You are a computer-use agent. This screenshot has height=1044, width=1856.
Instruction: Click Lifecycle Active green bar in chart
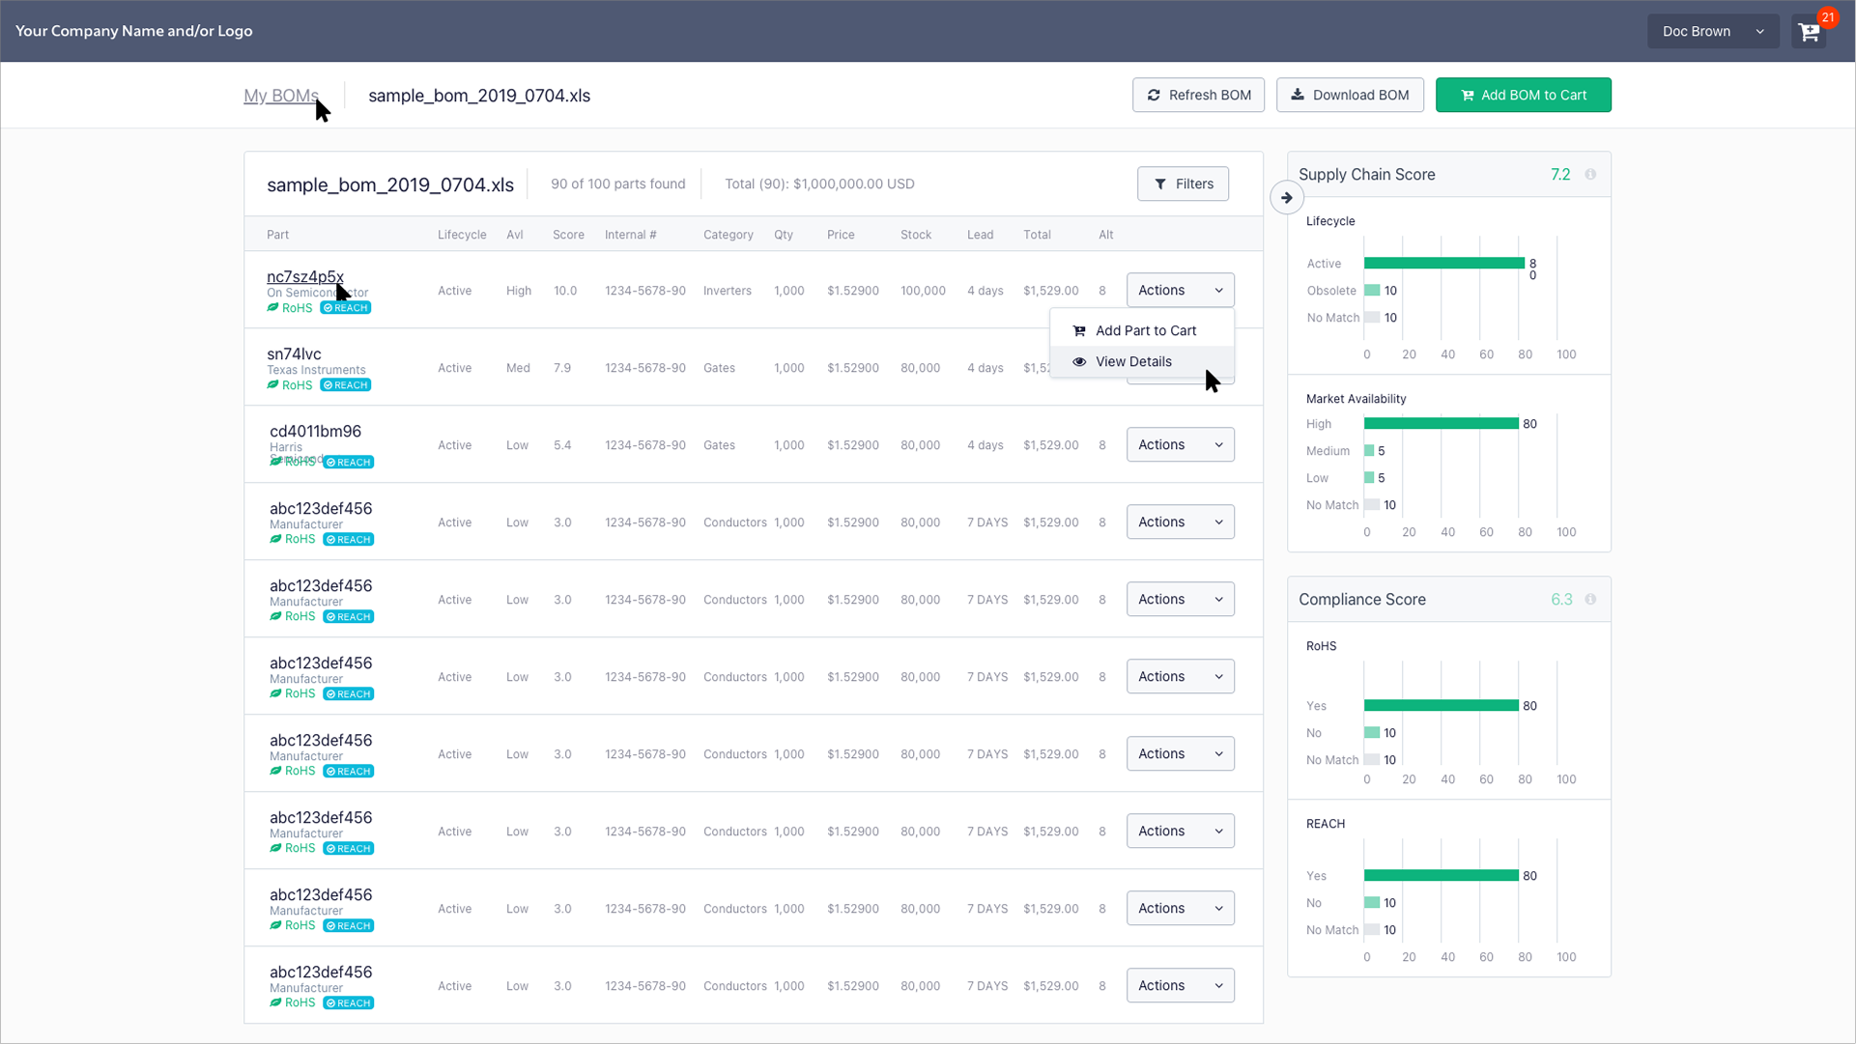point(1443,264)
